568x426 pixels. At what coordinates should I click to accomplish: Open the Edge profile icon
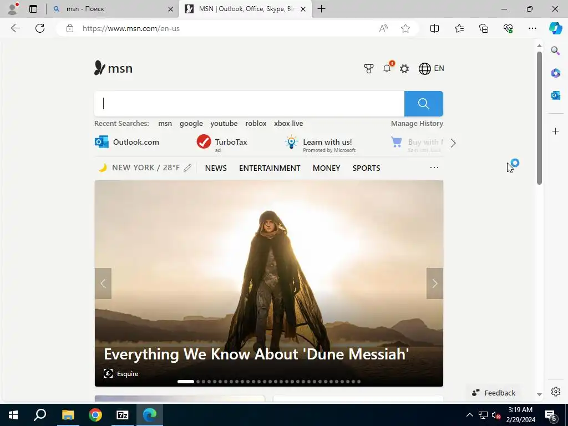pyautogui.click(x=13, y=9)
